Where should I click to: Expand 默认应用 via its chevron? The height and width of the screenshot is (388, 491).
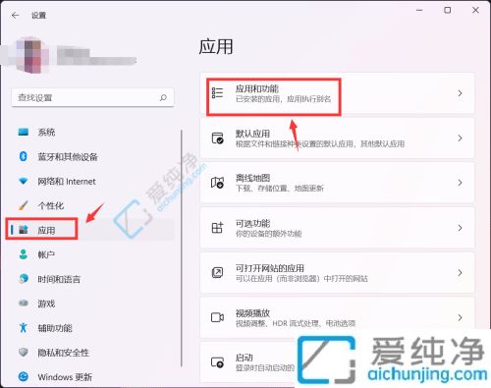point(460,139)
